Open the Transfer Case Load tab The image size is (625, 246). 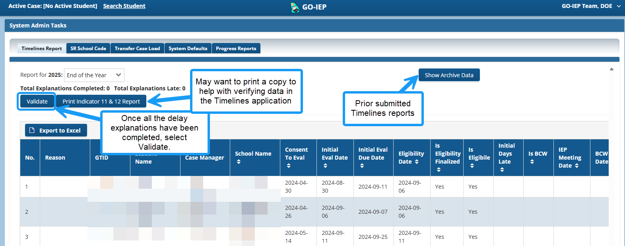click(137, 49)
